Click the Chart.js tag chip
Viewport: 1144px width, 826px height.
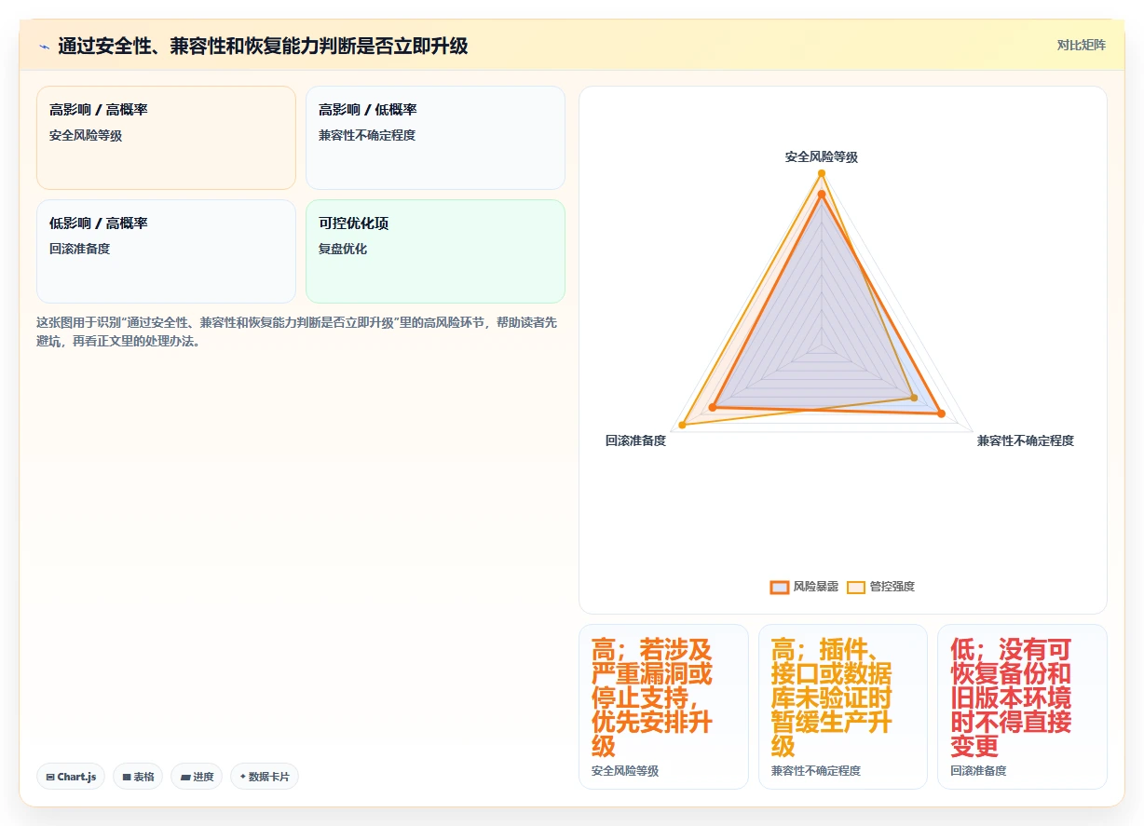click(71, 777)
